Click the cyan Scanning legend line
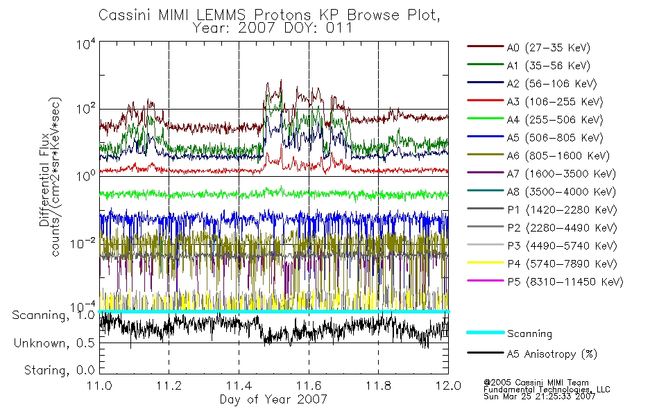This screenshot has width=659, height=416. tap(485, 332)
